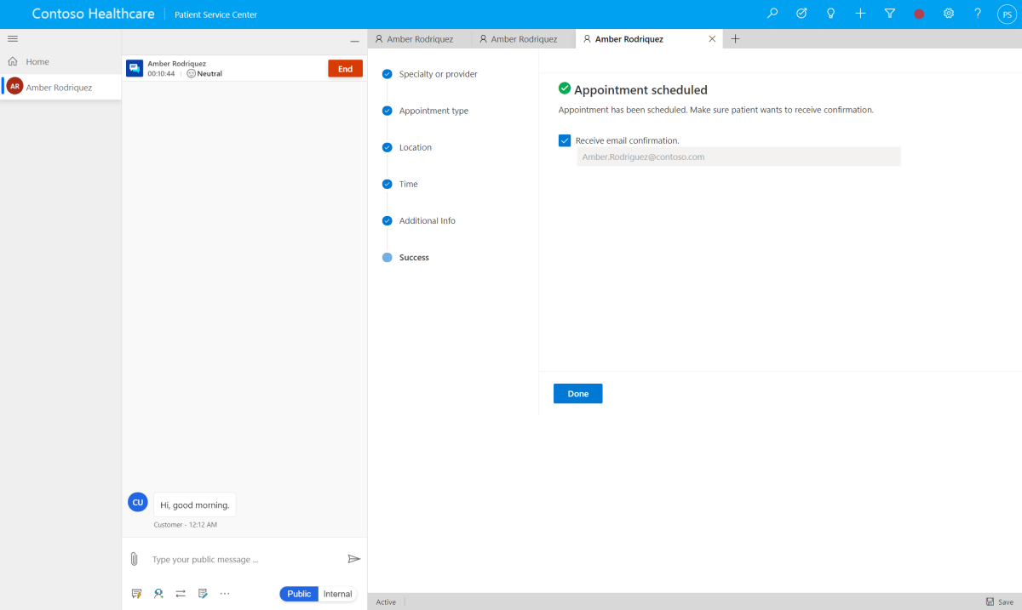Close the active Amber Rodriguez tab
1022x610 pixels.
click(712, 39)
